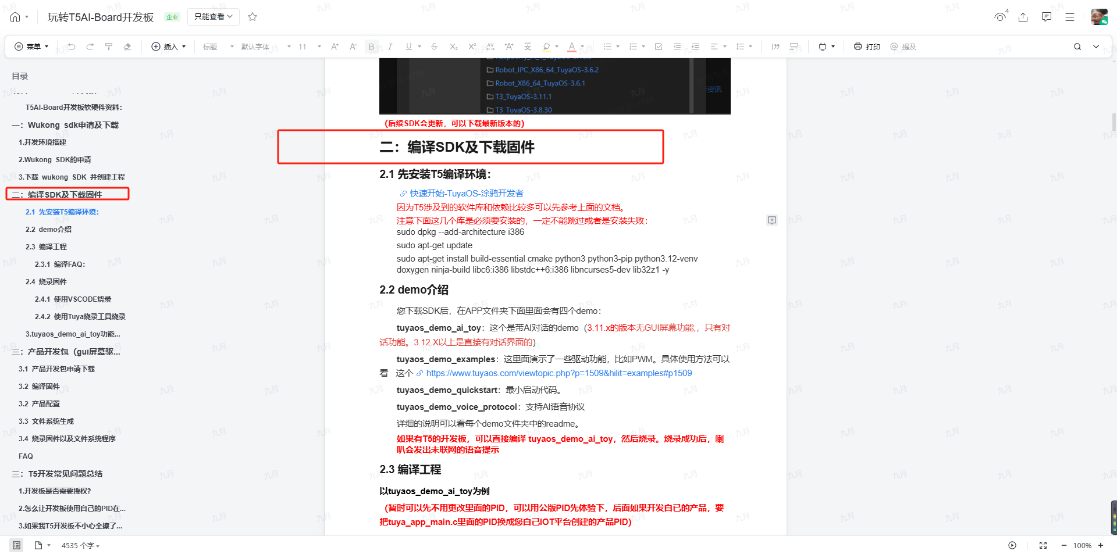Go to outline item 2.2 demo介绍
This screenshot has height=554, width=1117.
[x=48, y=230]
